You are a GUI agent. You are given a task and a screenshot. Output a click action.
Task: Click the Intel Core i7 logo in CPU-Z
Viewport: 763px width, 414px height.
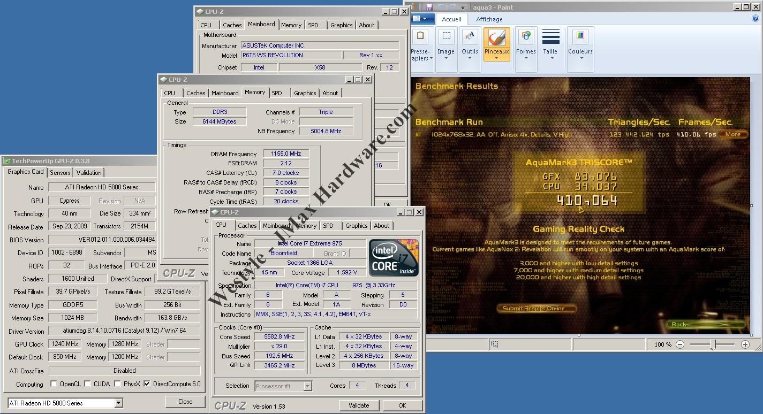394,258
